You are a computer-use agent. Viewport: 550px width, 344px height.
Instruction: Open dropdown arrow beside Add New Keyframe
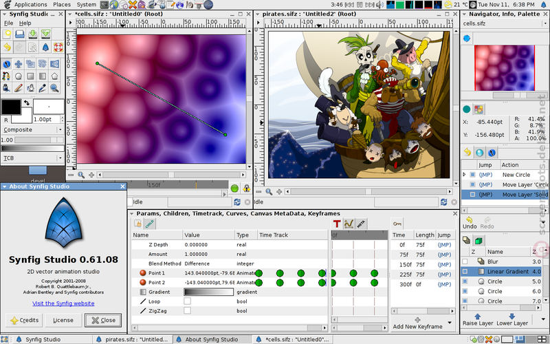pyautogui.click(x=450, y=323)
